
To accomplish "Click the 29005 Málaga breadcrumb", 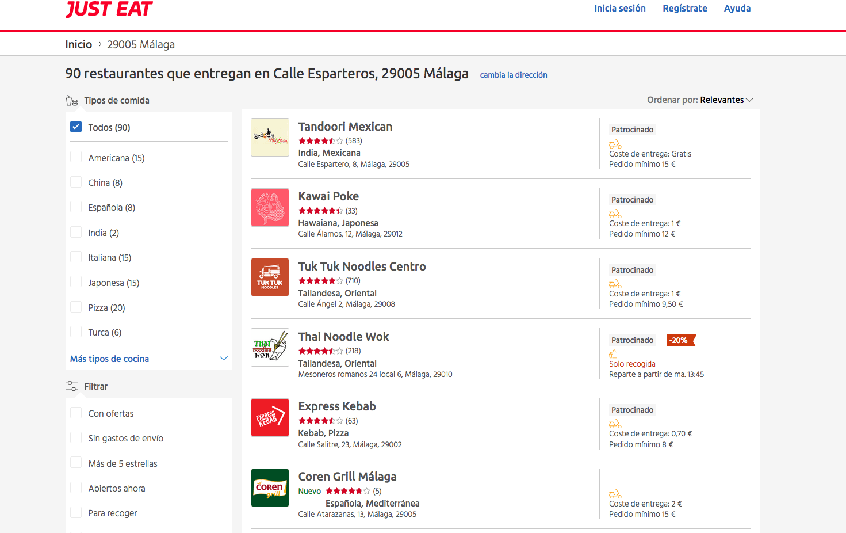I will pyautogui.click(x=141, y=44).
